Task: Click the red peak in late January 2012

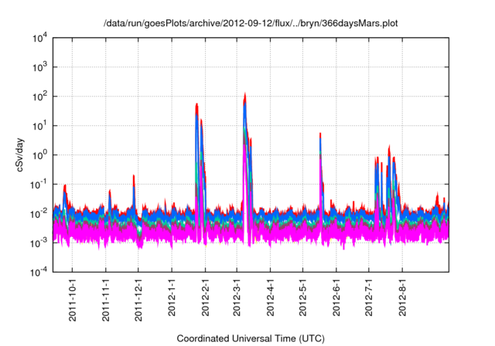Action: click(197, 105)
